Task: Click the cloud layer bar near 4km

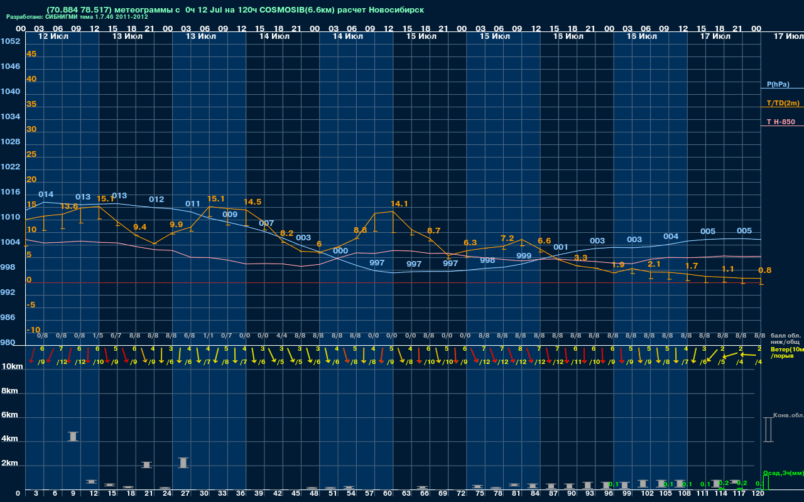Action: point(73,437)
